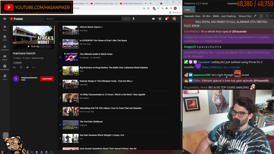Open the YouTube hamburger guide menu

5,19
